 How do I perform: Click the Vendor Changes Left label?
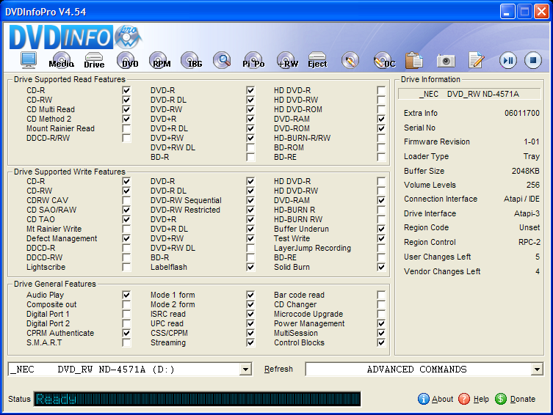442,271
